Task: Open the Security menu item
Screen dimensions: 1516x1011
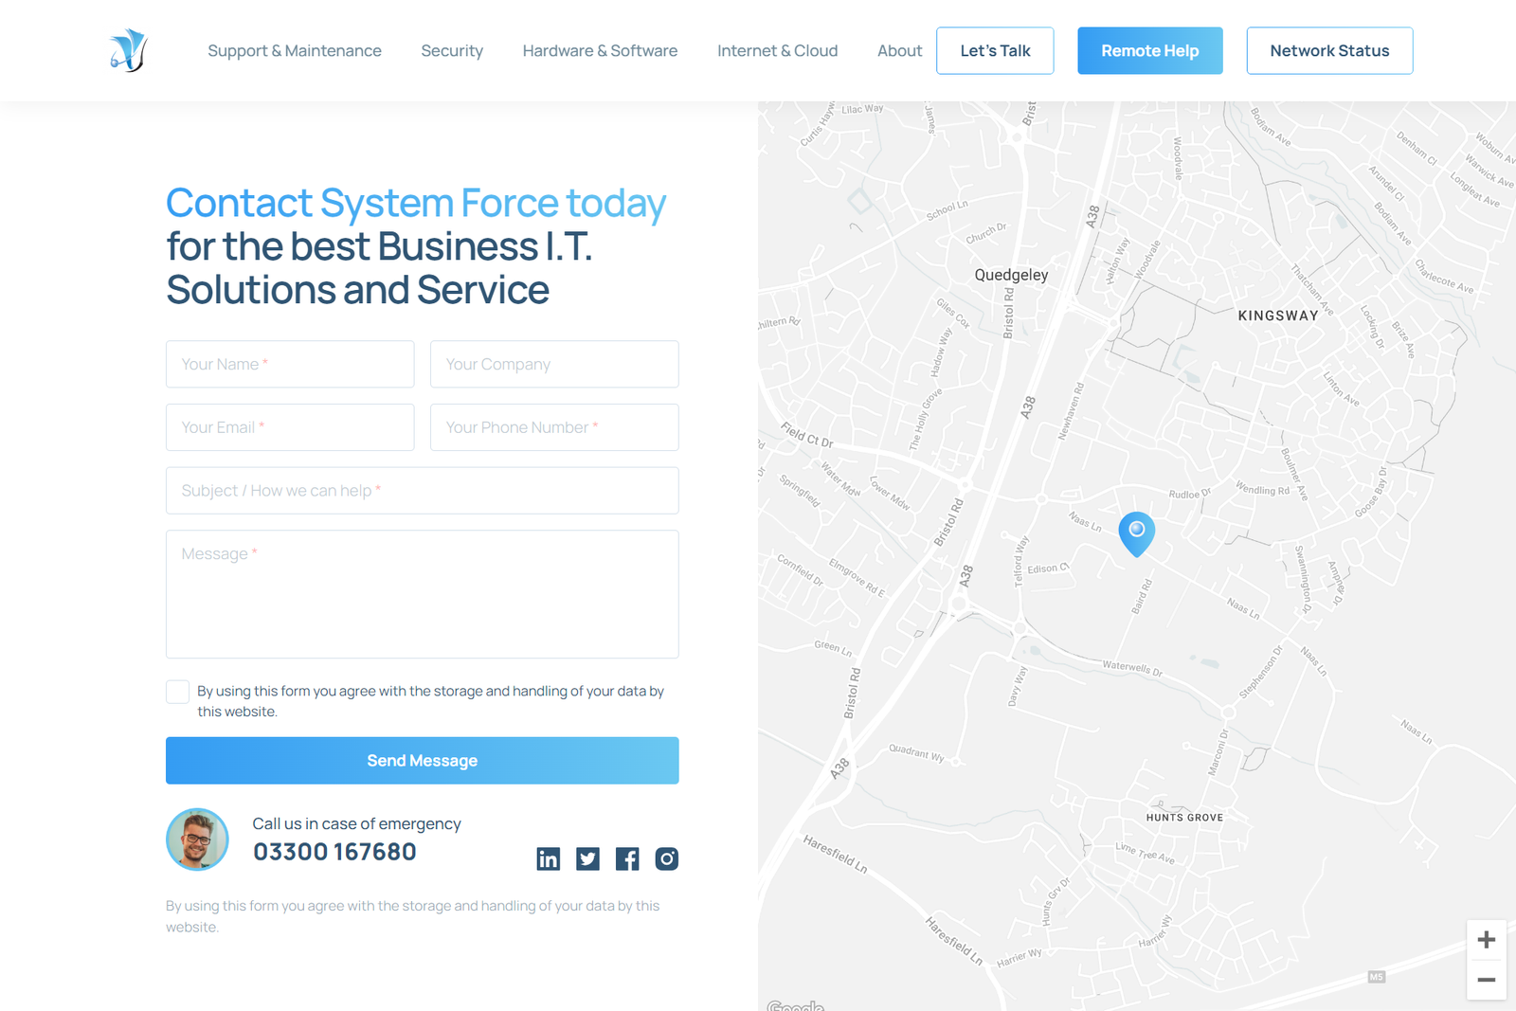Action: point(452,50)
